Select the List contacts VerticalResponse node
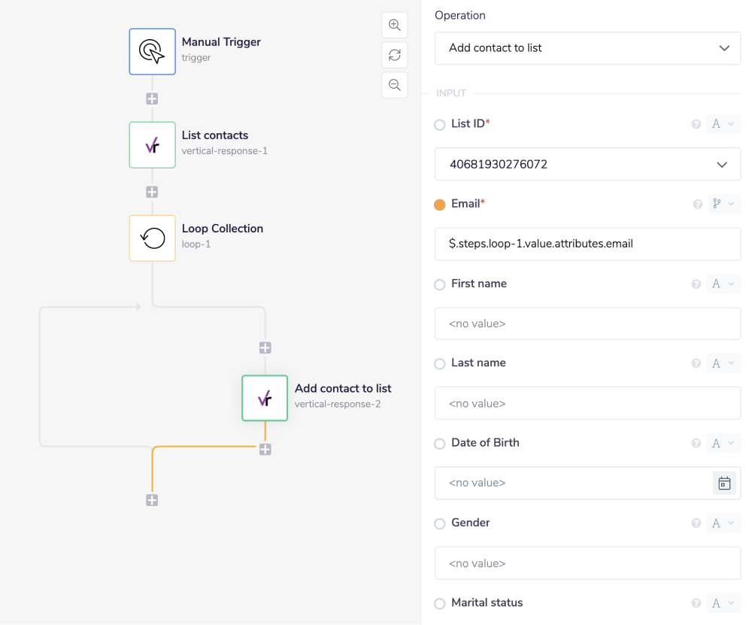The image size is (752, 625). (152, 145)
